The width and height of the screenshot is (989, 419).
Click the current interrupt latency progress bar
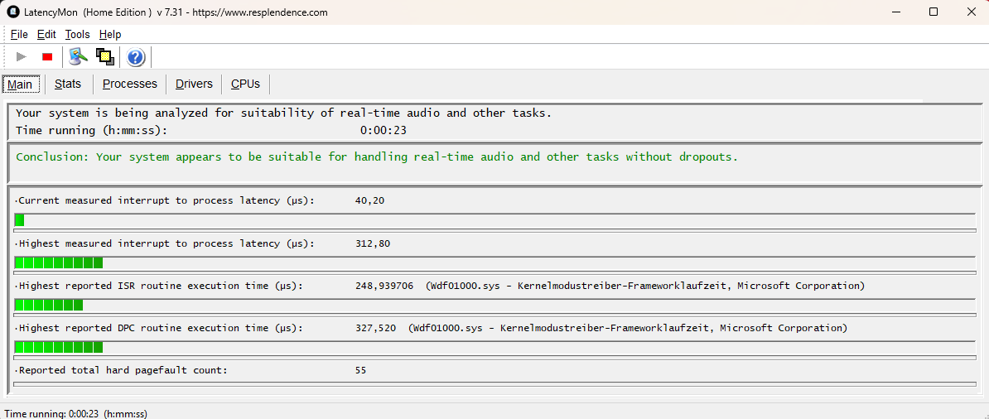coord(494,220)
